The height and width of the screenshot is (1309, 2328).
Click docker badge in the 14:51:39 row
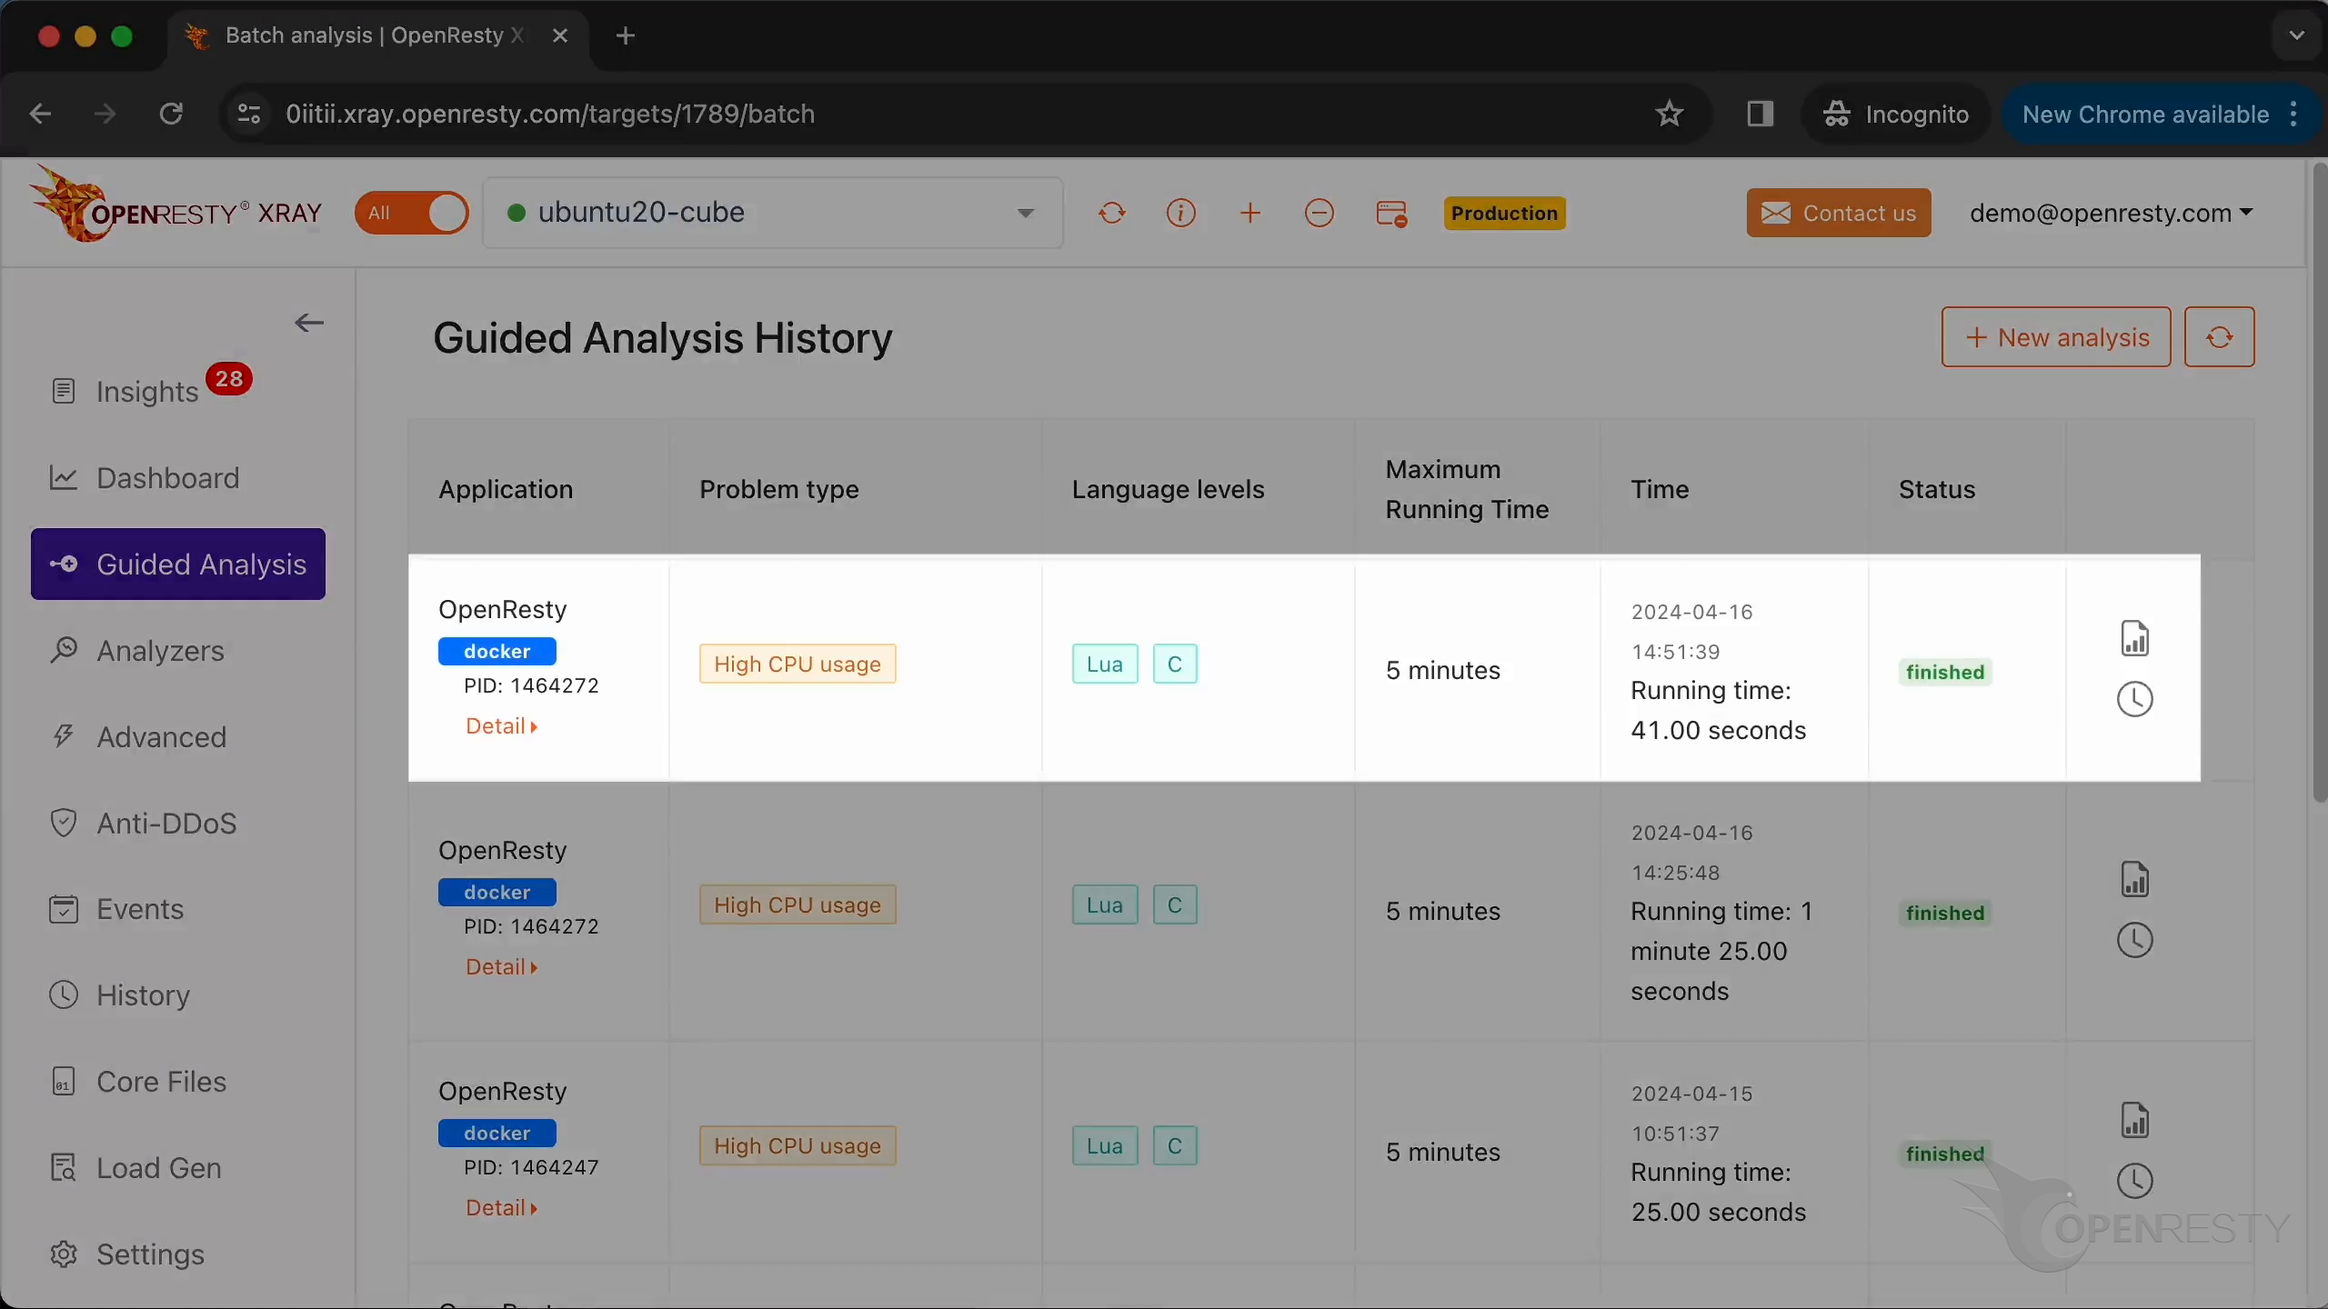(497, 652)
